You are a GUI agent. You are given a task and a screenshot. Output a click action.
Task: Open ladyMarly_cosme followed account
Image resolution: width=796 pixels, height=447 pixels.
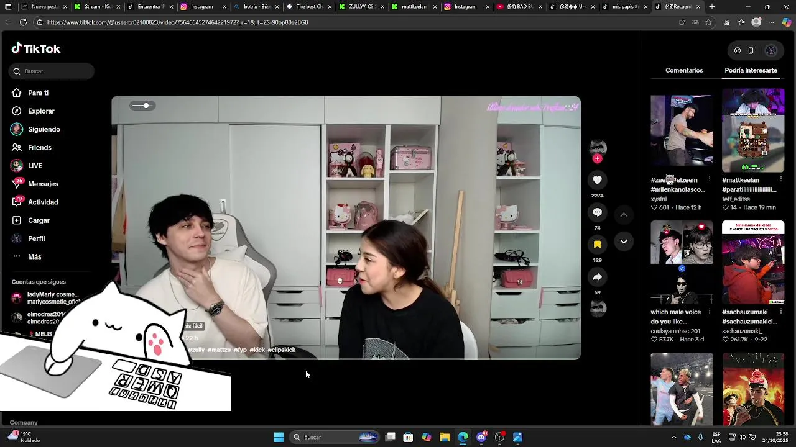(47, 298)
